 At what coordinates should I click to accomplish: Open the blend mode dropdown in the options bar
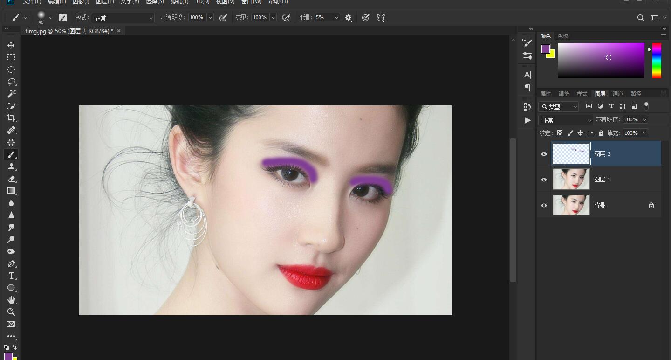pyautogui.click(x=123, y=17)
